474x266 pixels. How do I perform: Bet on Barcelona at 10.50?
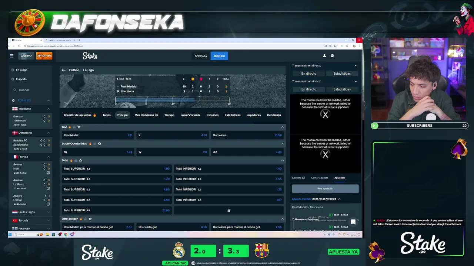click(x=247, y=135)
